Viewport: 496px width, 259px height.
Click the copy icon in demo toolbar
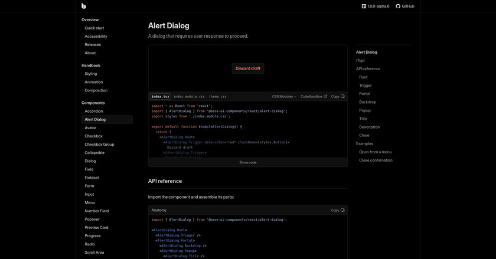point(342,96)
